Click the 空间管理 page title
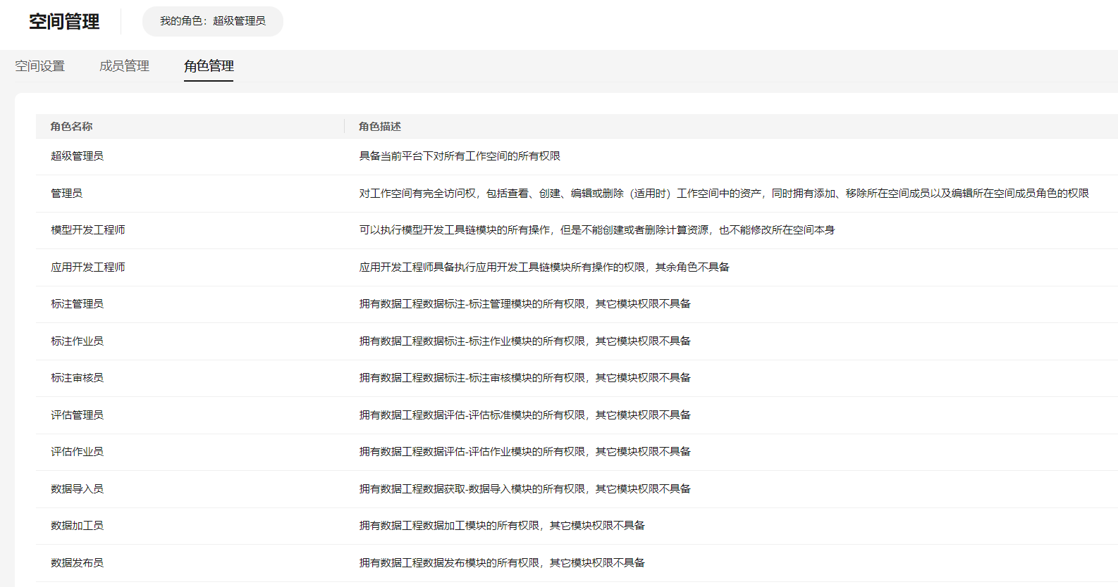 click(x=64, y=22)
